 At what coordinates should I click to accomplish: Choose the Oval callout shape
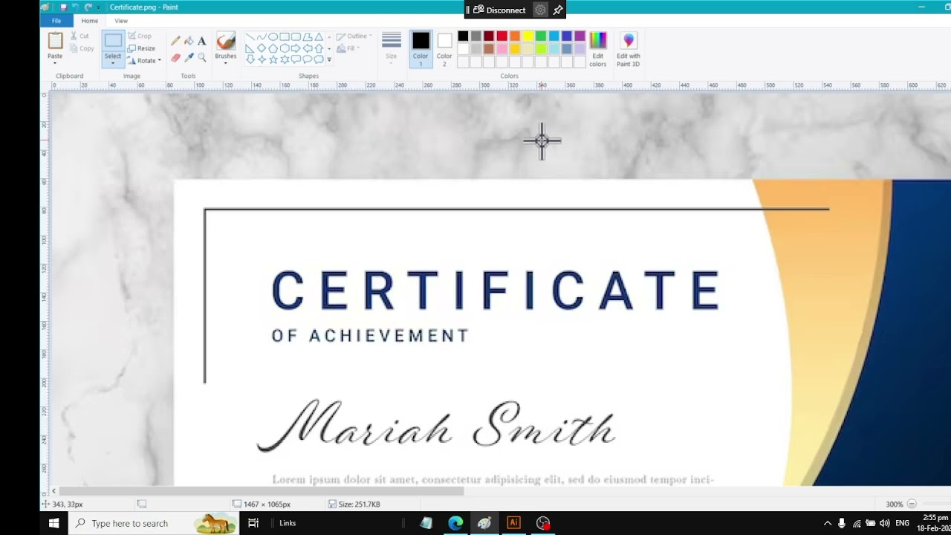[308, 59]
